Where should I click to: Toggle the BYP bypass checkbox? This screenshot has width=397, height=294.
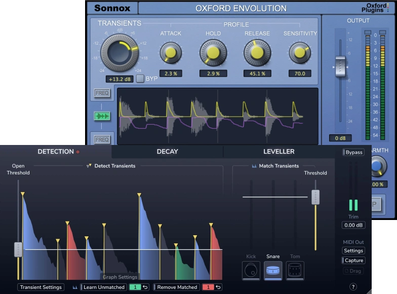(x=140, y=79)
